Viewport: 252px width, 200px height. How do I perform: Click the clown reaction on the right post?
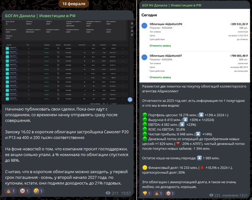170,194
